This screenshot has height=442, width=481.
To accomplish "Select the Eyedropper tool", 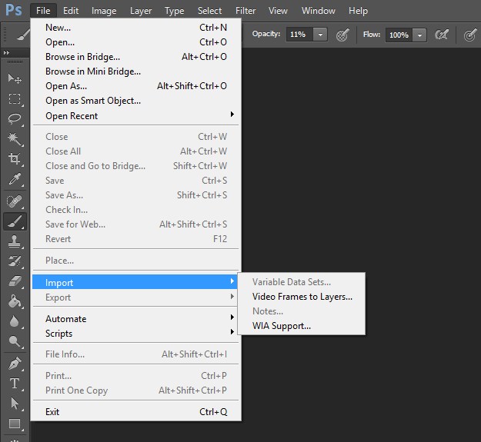I will pos(15,179).
